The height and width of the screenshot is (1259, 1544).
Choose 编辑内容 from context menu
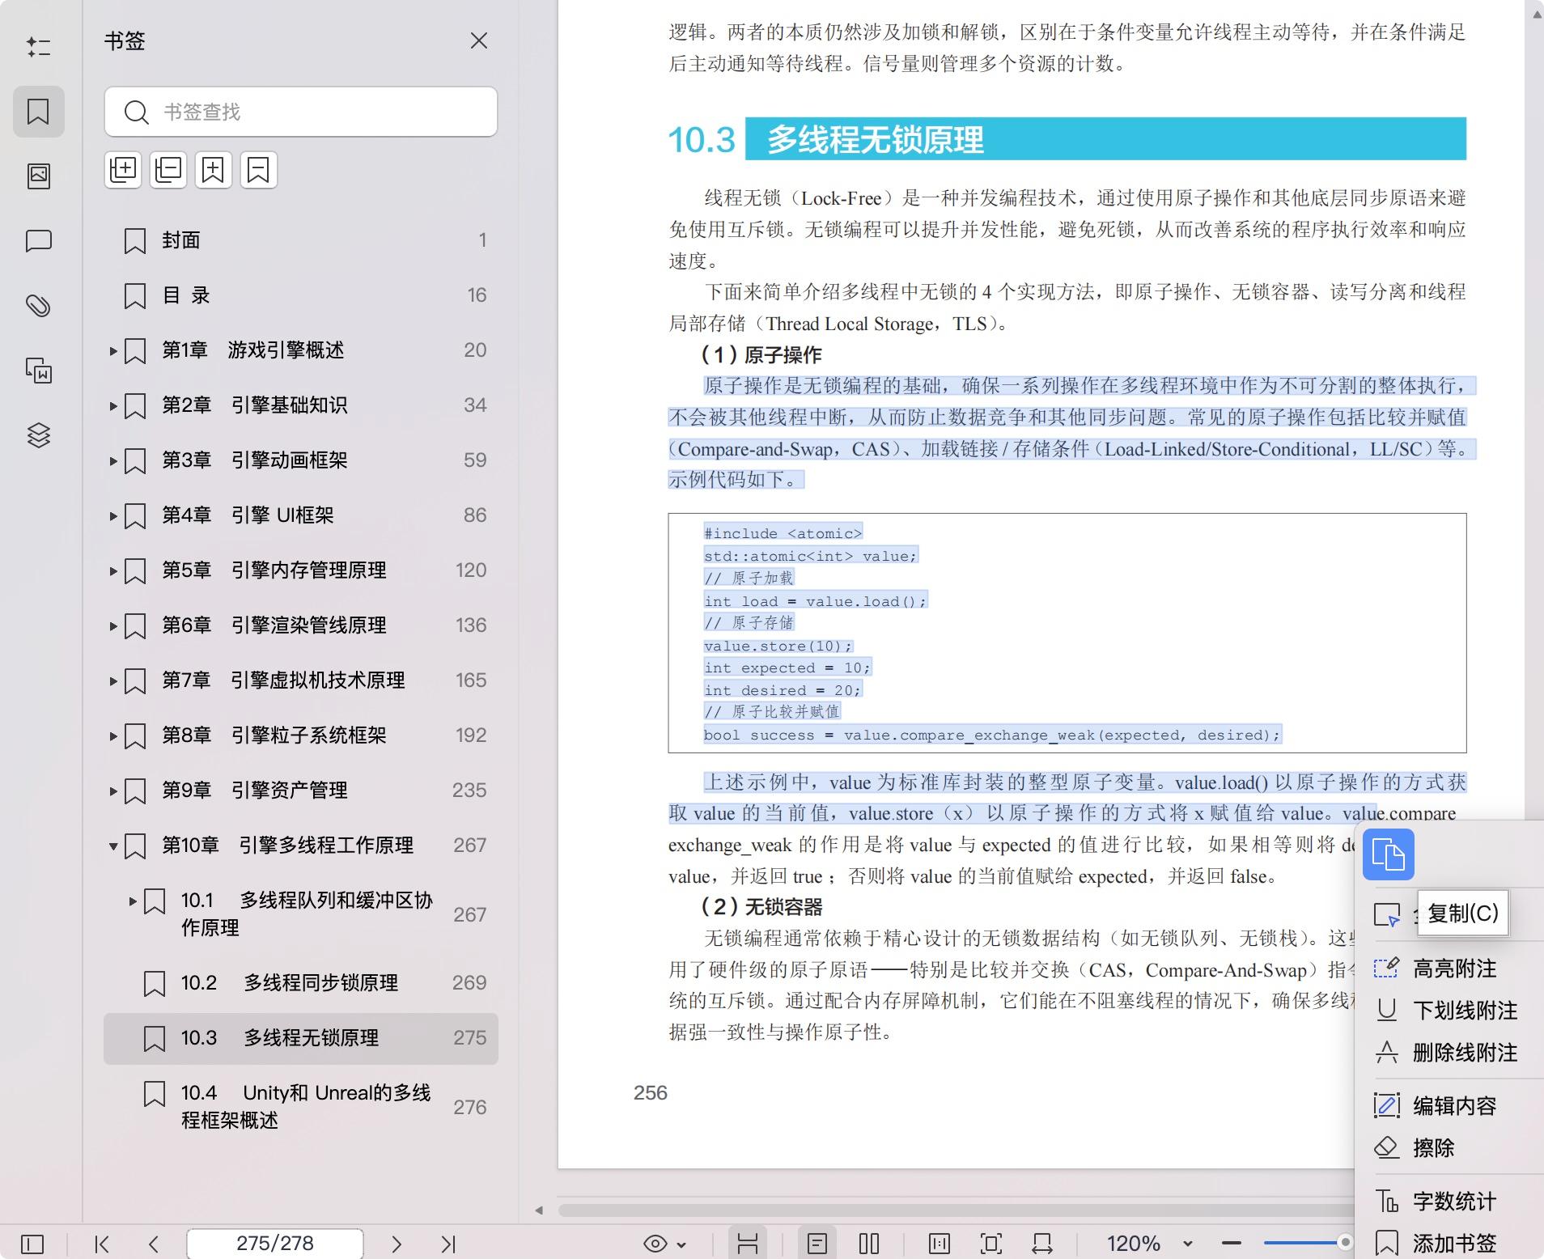tap(1449, 1106)
